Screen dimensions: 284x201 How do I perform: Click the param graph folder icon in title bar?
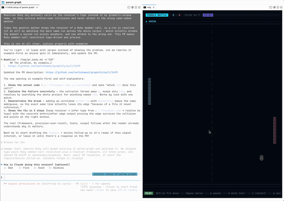click(3, 2)
